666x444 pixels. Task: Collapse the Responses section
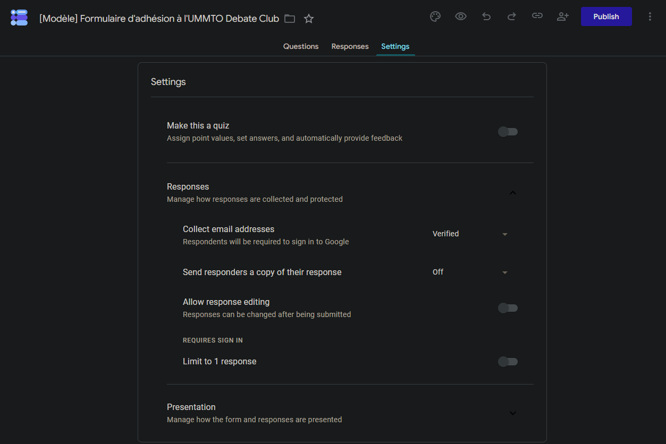click(513, 193)
